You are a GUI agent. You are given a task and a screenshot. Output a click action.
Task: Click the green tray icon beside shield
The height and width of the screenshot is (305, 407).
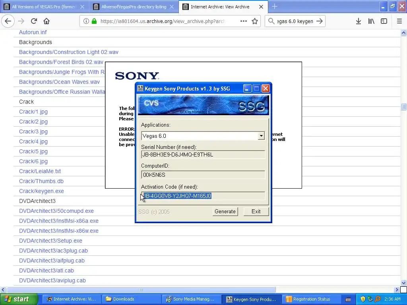click(x=370, y=299)
